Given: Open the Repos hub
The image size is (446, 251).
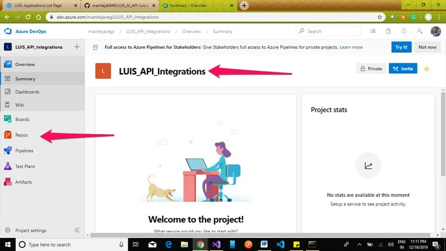Looking at the screenshot, I should click(x=43, y=135).
